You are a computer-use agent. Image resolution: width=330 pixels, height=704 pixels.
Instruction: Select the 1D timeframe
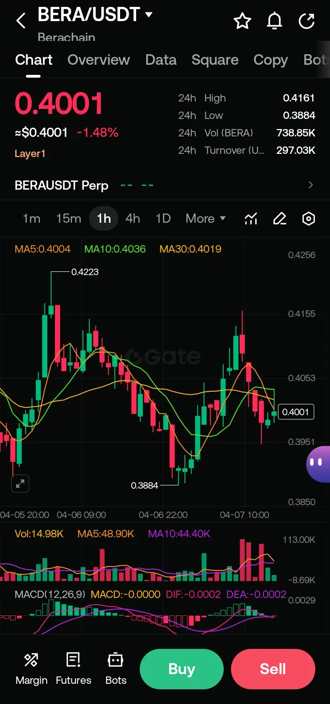[x=163, y=219]
